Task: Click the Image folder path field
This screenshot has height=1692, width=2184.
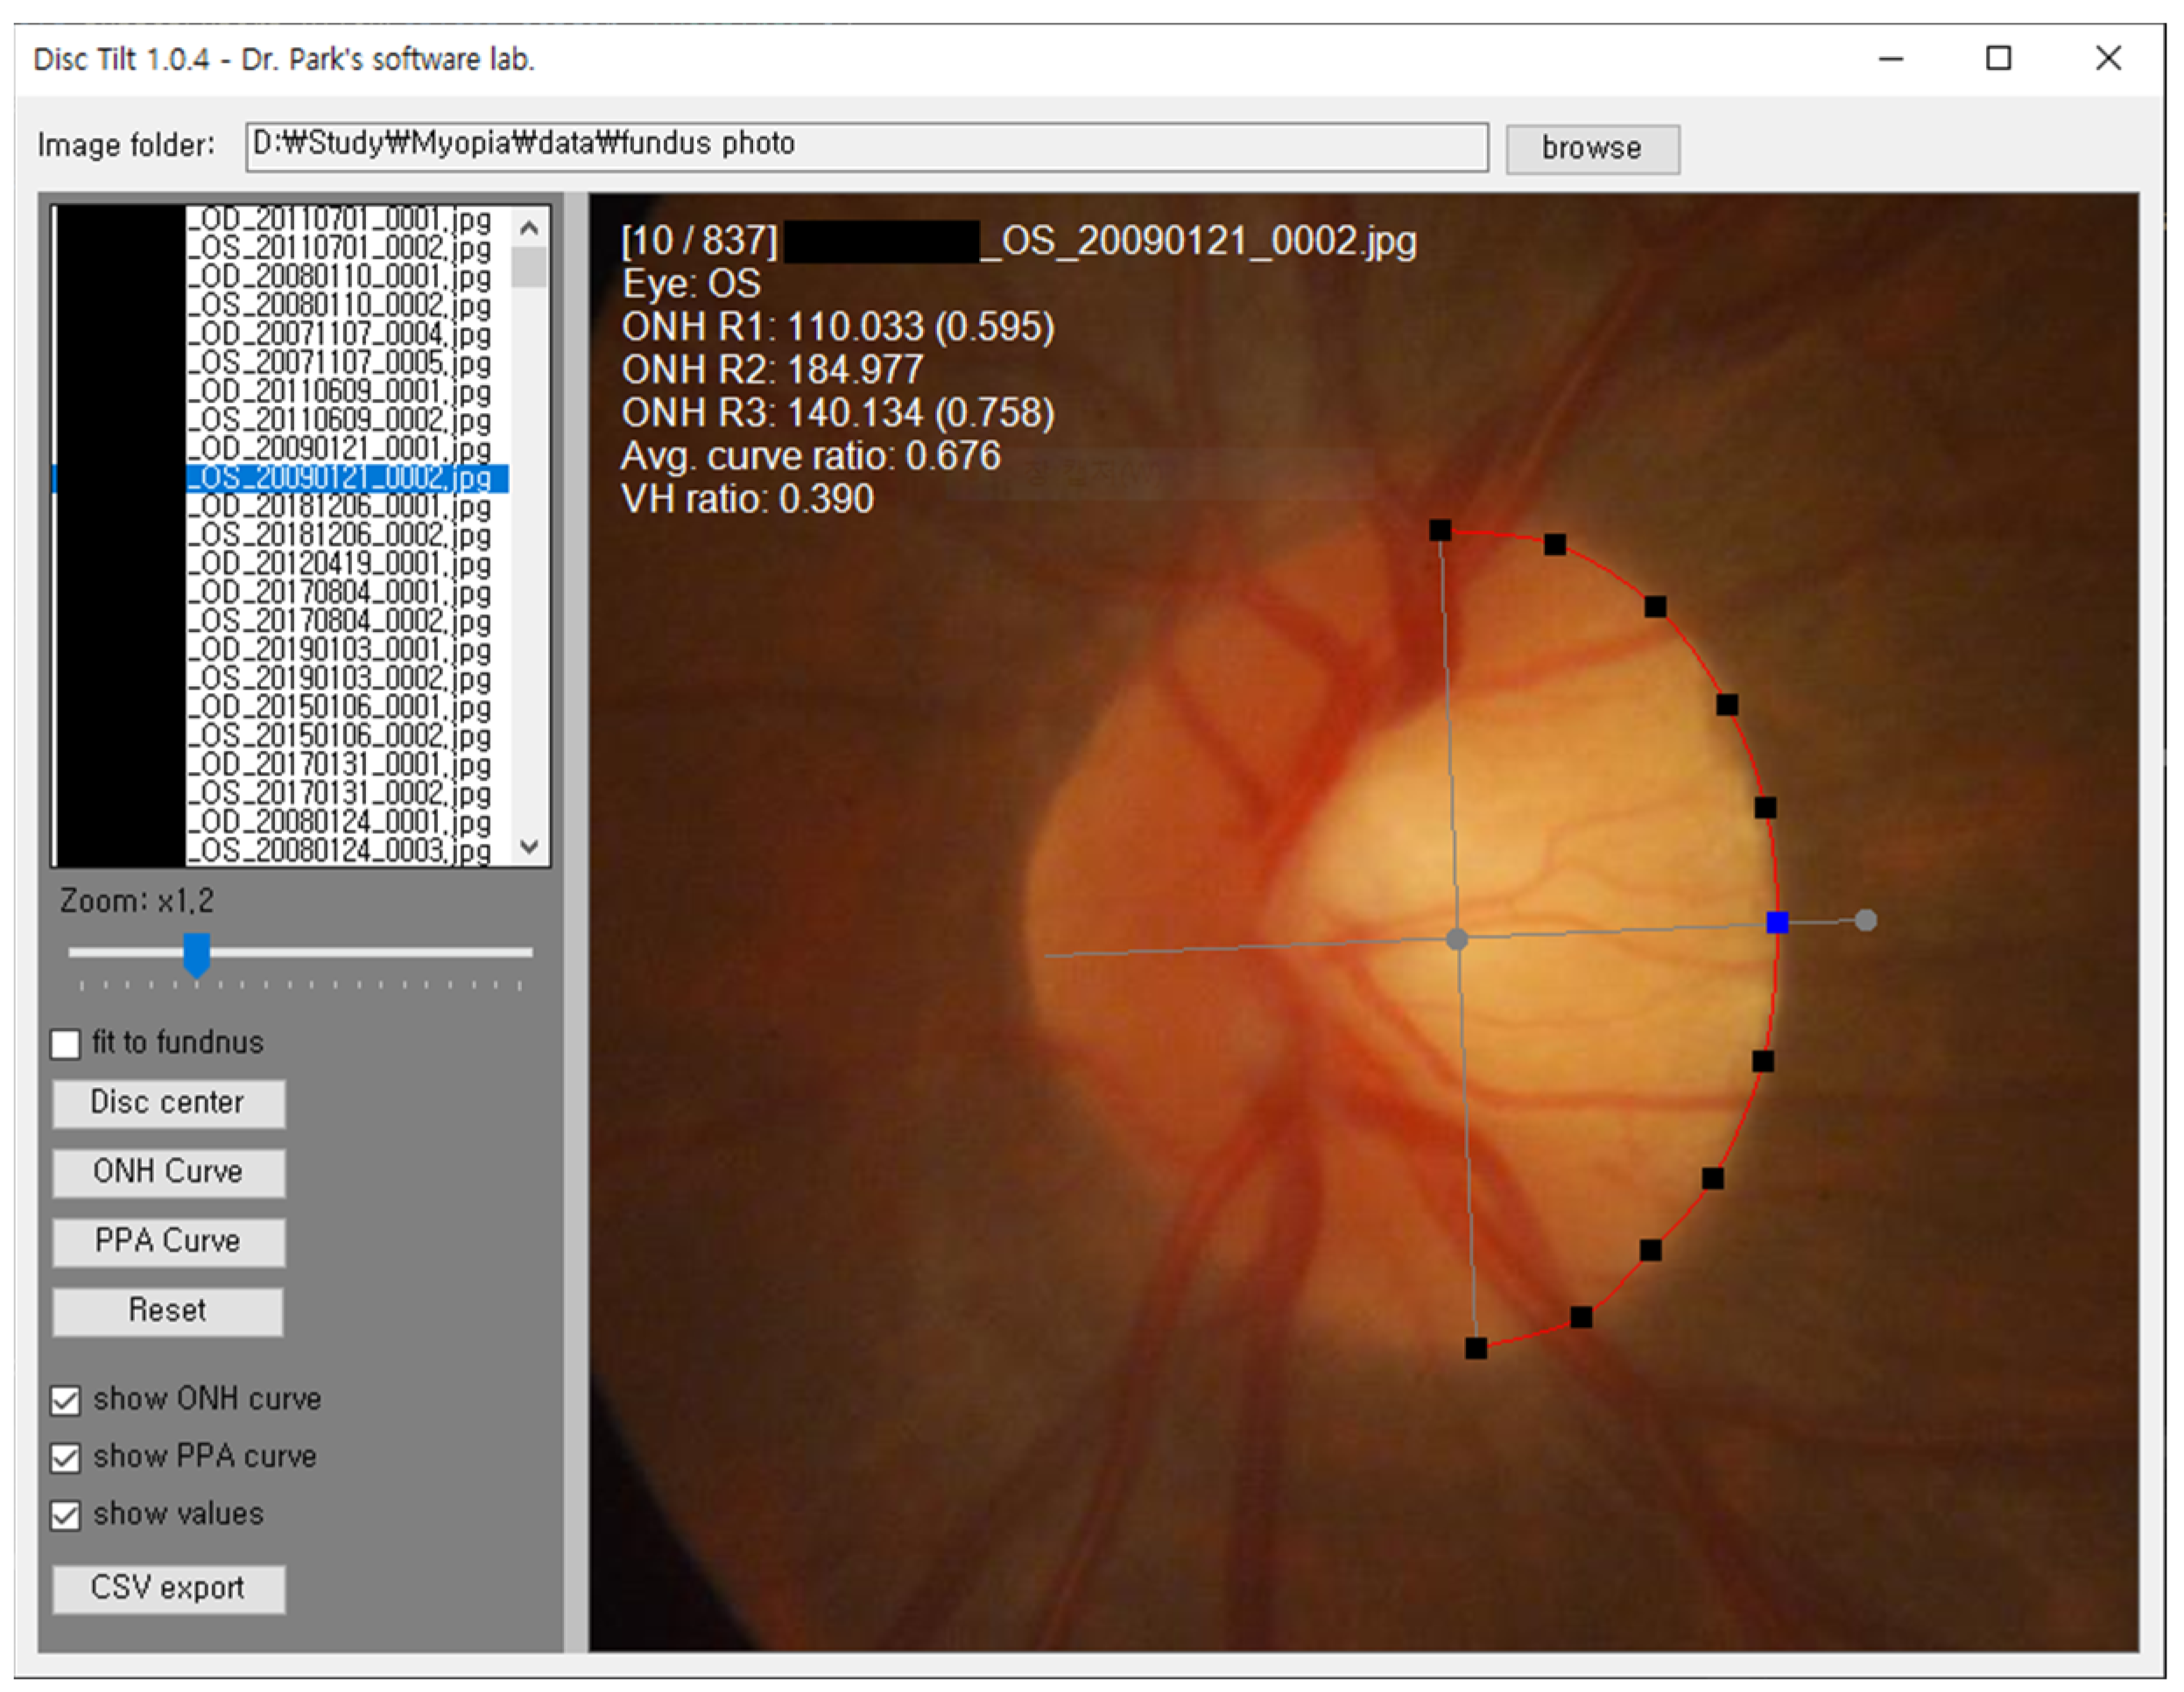Action: coord(866,147)
